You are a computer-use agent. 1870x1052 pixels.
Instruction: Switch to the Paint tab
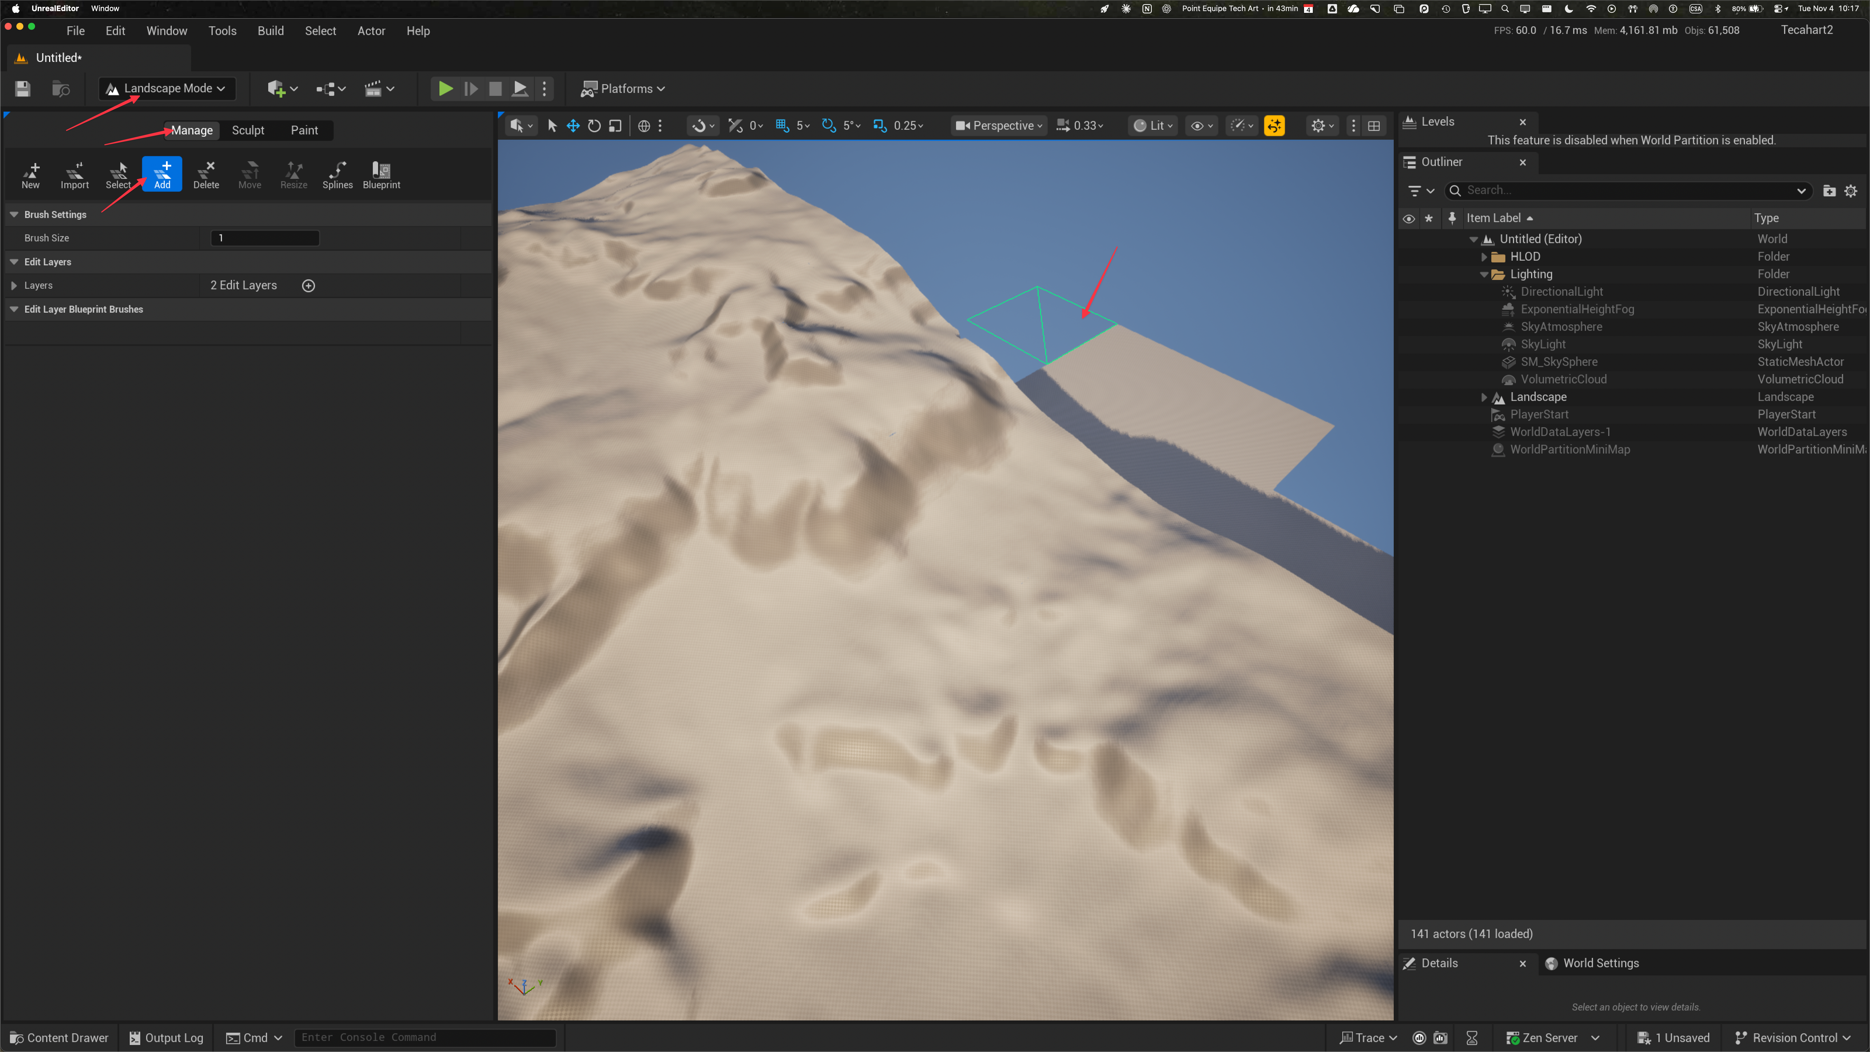click(304, 130)
